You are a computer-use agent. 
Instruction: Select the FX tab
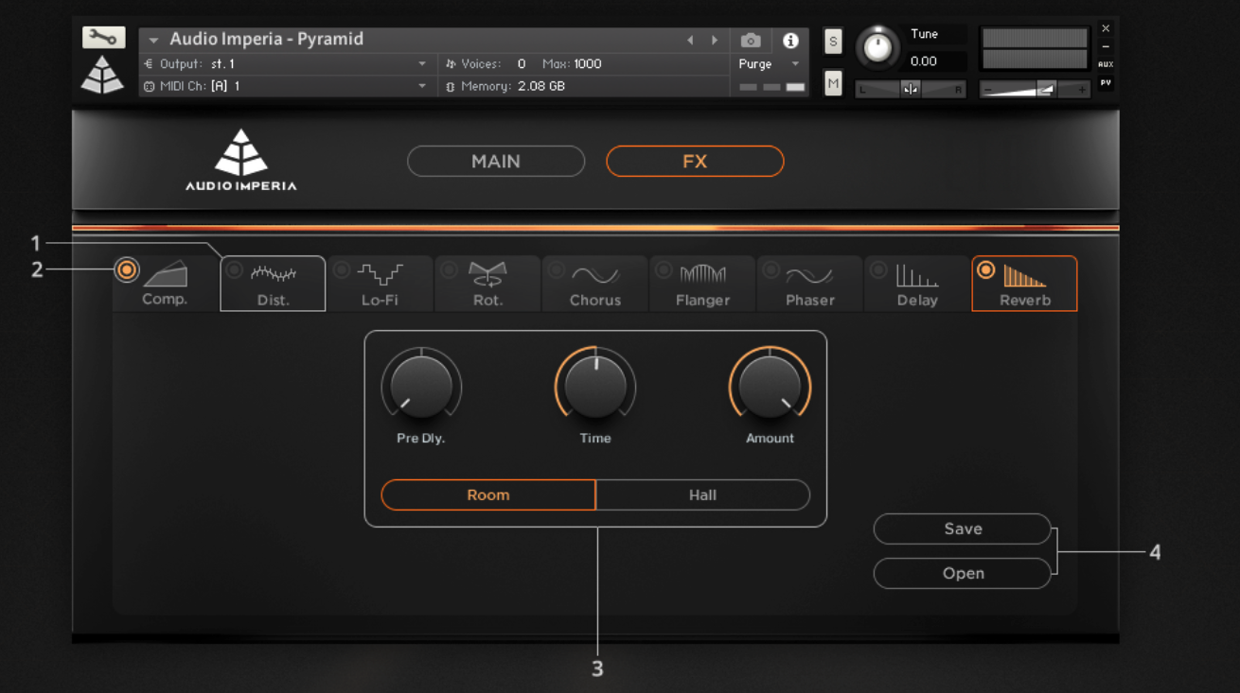click(x=695, y=161)
